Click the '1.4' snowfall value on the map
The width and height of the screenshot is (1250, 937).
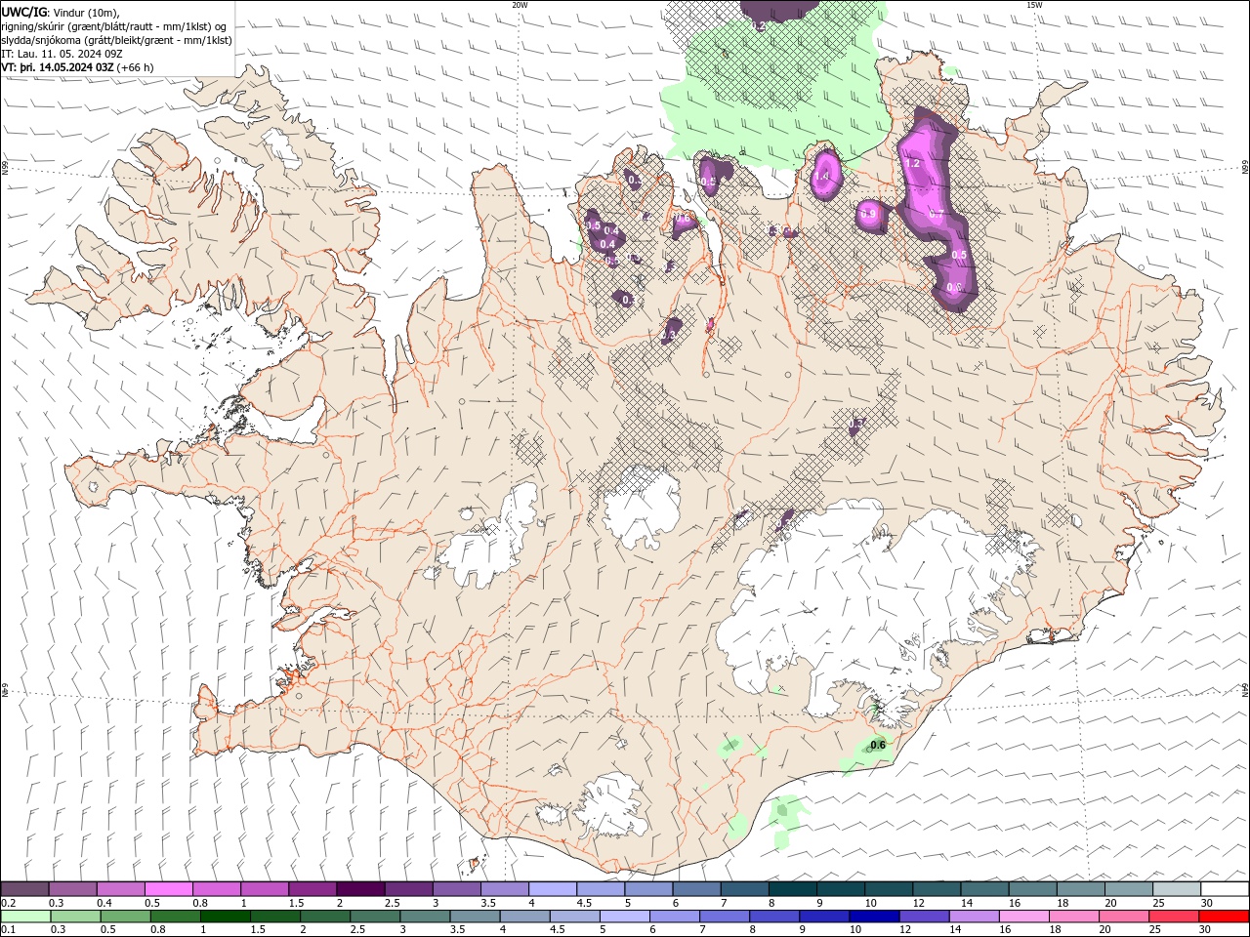(822, 176)
